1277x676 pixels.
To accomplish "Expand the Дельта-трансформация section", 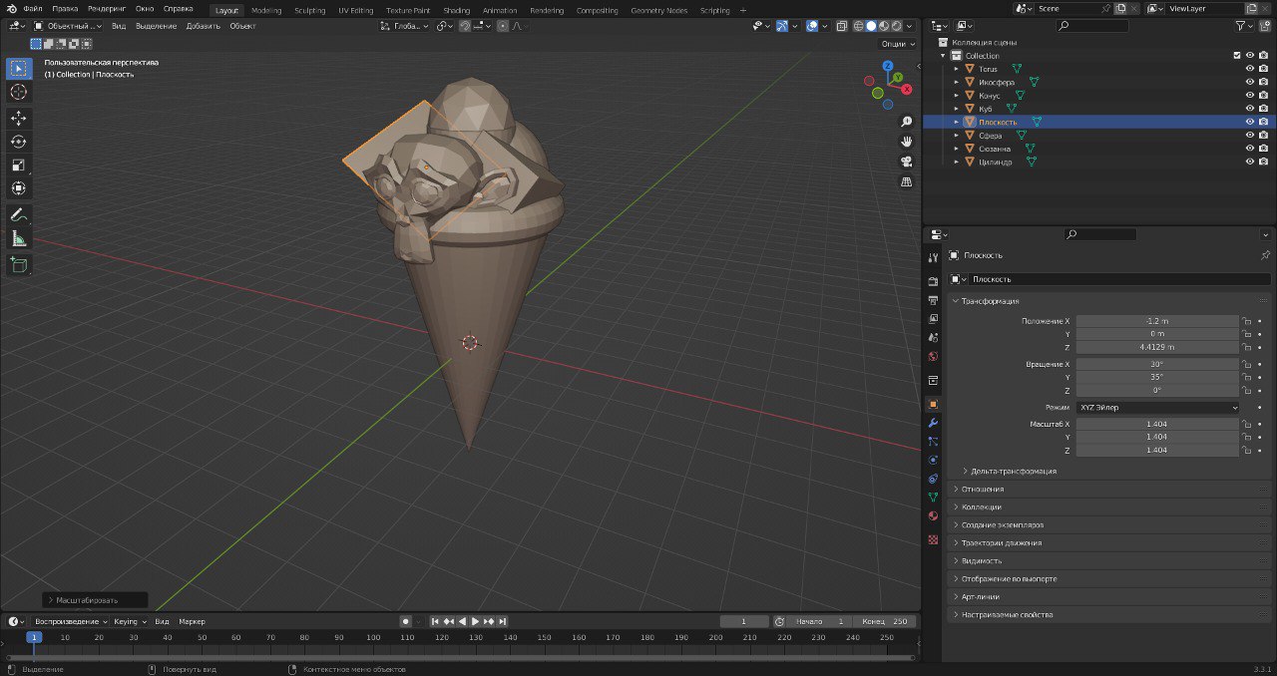I will [1013, 471].
